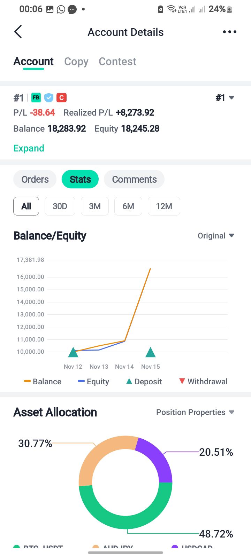Open the Original chart type dropdown
The width and height of the screenshot is (251, 557).
(x=216, y=236)
